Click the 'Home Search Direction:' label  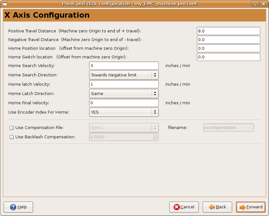[x=33, y=75]
